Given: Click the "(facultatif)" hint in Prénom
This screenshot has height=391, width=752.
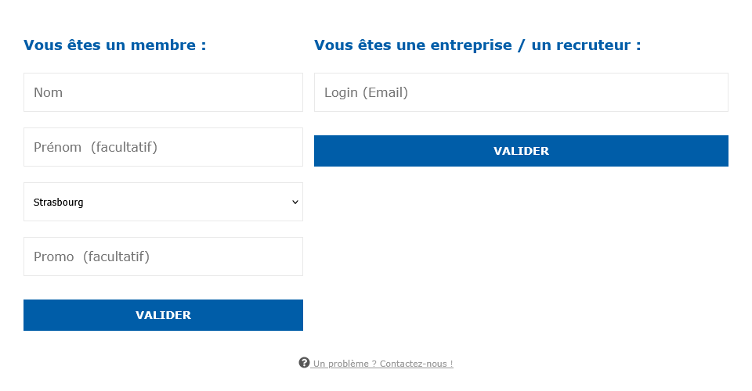Looking at the screenshot, I should [x=124, y=147].
